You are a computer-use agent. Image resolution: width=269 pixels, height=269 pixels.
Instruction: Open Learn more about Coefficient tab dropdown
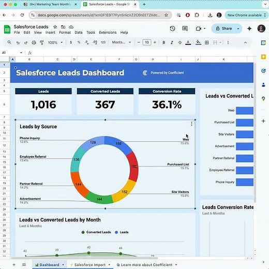(176, 265)
